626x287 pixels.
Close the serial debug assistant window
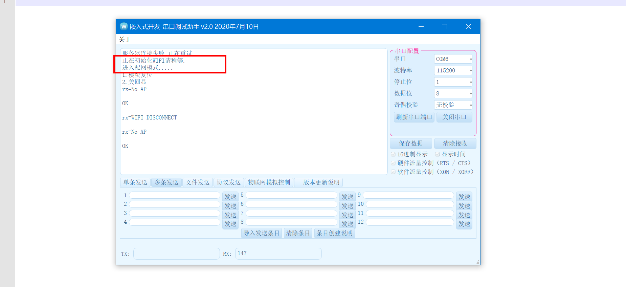tap(468, 26)
